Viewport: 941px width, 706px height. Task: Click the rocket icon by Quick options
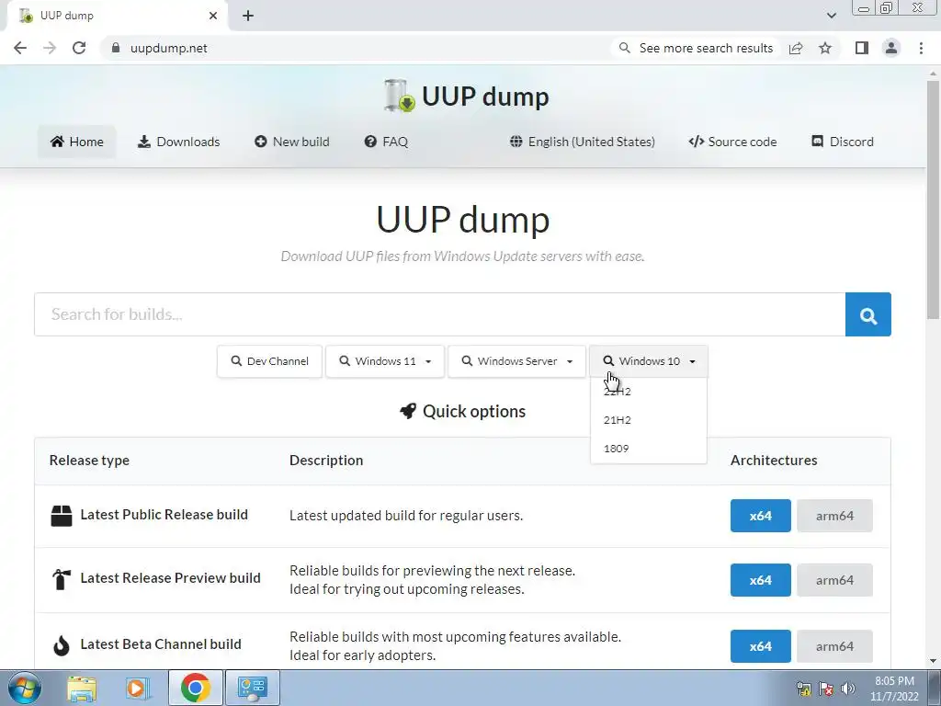point(408,411)
